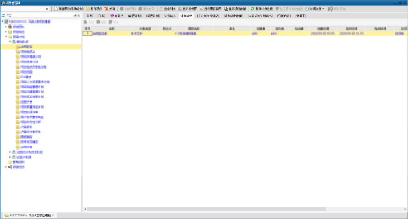Expand the last collapsed node at tree bottom
Viewport: 408px width, 219px height.
[6, 167]
